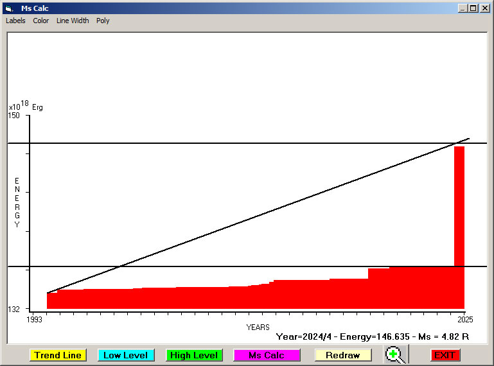Minimize the Ms Calc window
This screenshot has height=366, width=494.
(463, 8)
